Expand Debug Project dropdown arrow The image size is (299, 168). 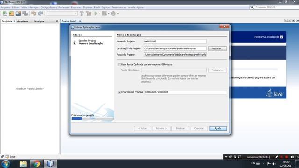pos(109,14)
